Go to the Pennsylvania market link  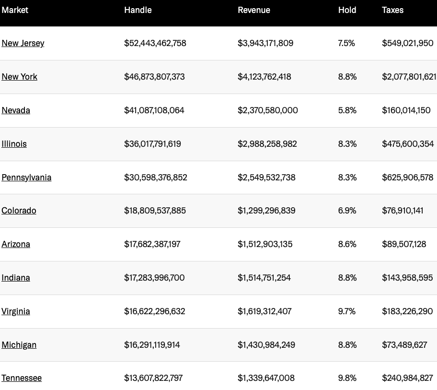tap(26, 177)
